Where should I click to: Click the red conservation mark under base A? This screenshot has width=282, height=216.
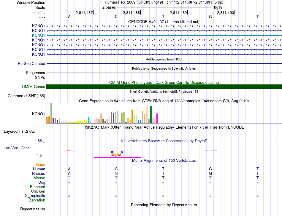69,151
